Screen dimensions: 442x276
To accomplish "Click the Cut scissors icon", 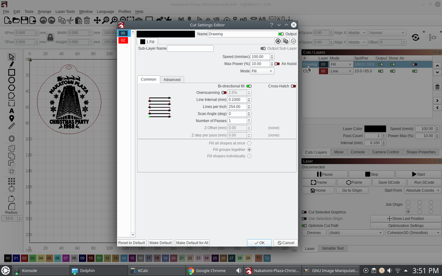I will (x=70, y=21).
